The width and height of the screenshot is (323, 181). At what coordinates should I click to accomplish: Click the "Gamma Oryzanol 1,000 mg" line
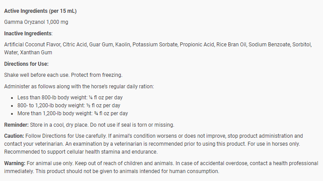pyautogui.click(x=36, y=22)
